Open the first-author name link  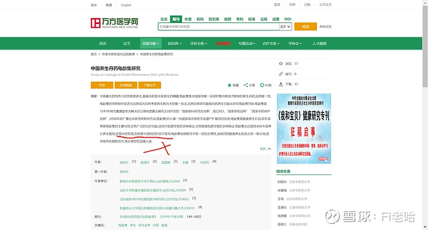tap(124, 172)
